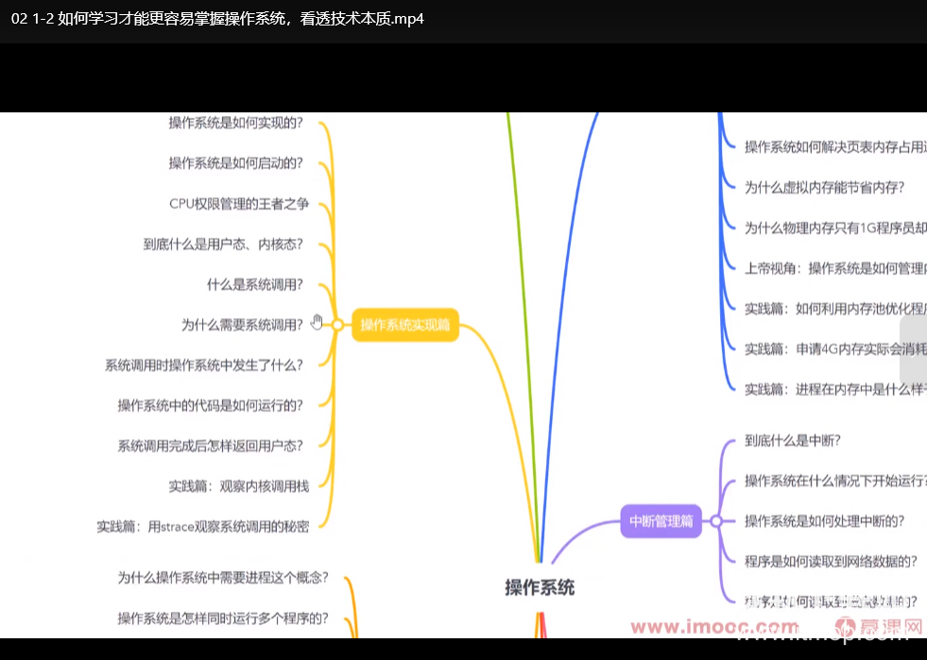Viewport: 927px width, 660px height.
Task: Select the topic 为什么物理内存只有1G程序员却
Action: (835, 228)
